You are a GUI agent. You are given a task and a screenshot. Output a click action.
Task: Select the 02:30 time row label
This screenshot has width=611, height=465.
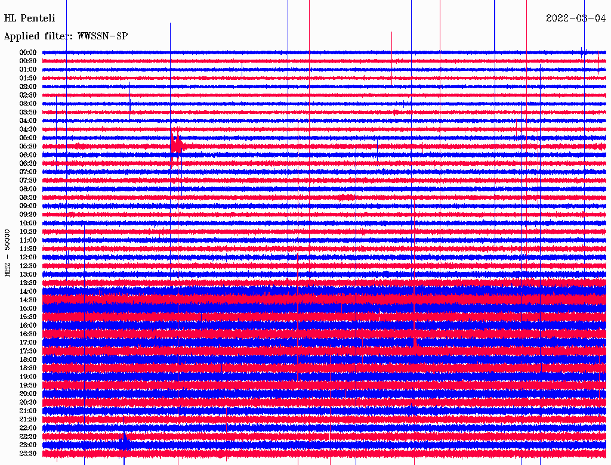point(28,95)
